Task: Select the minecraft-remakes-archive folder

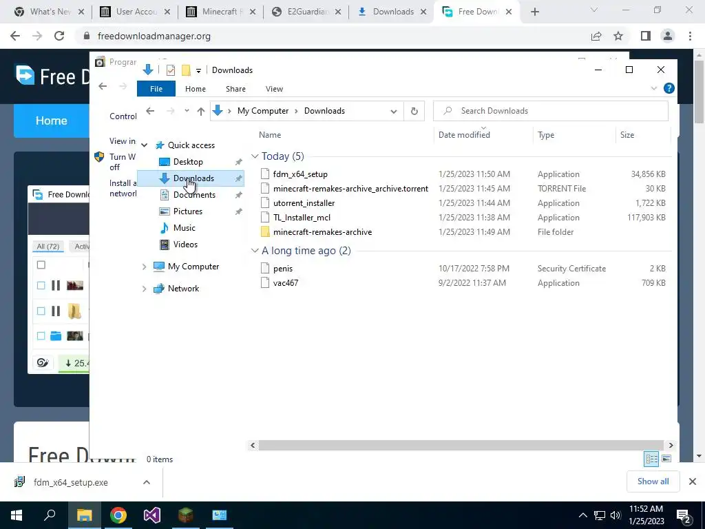Action: coord(322,232)
